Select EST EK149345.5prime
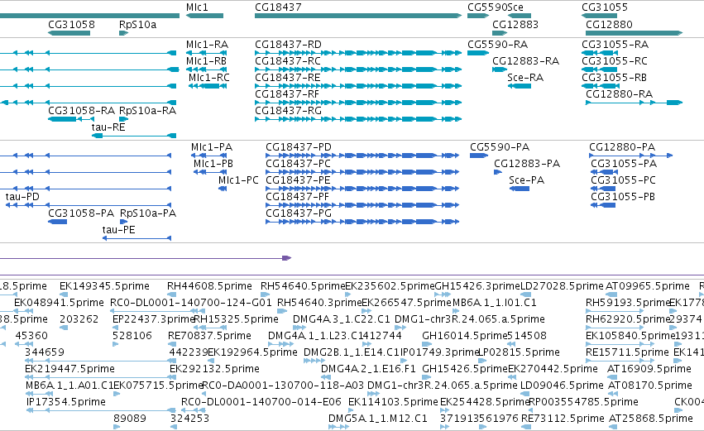This screenshot has height=431, width=704. click(104, 286)
